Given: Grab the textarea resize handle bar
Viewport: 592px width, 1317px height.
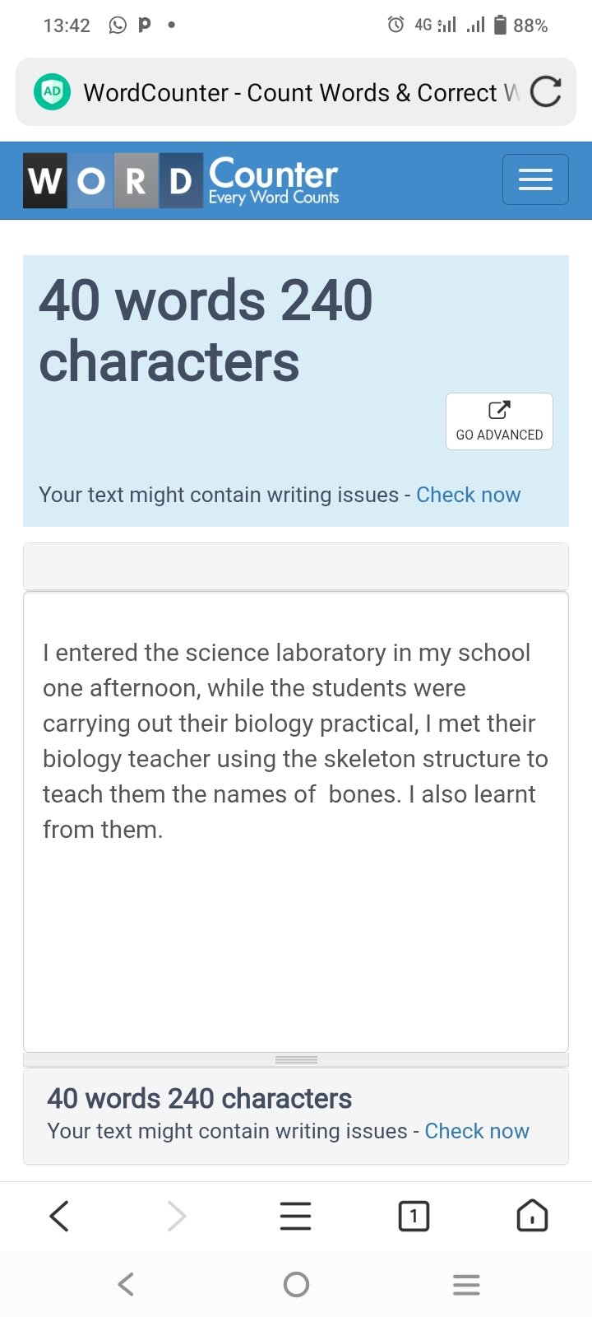Looking at the screenshot, I should pos(296,1059).
